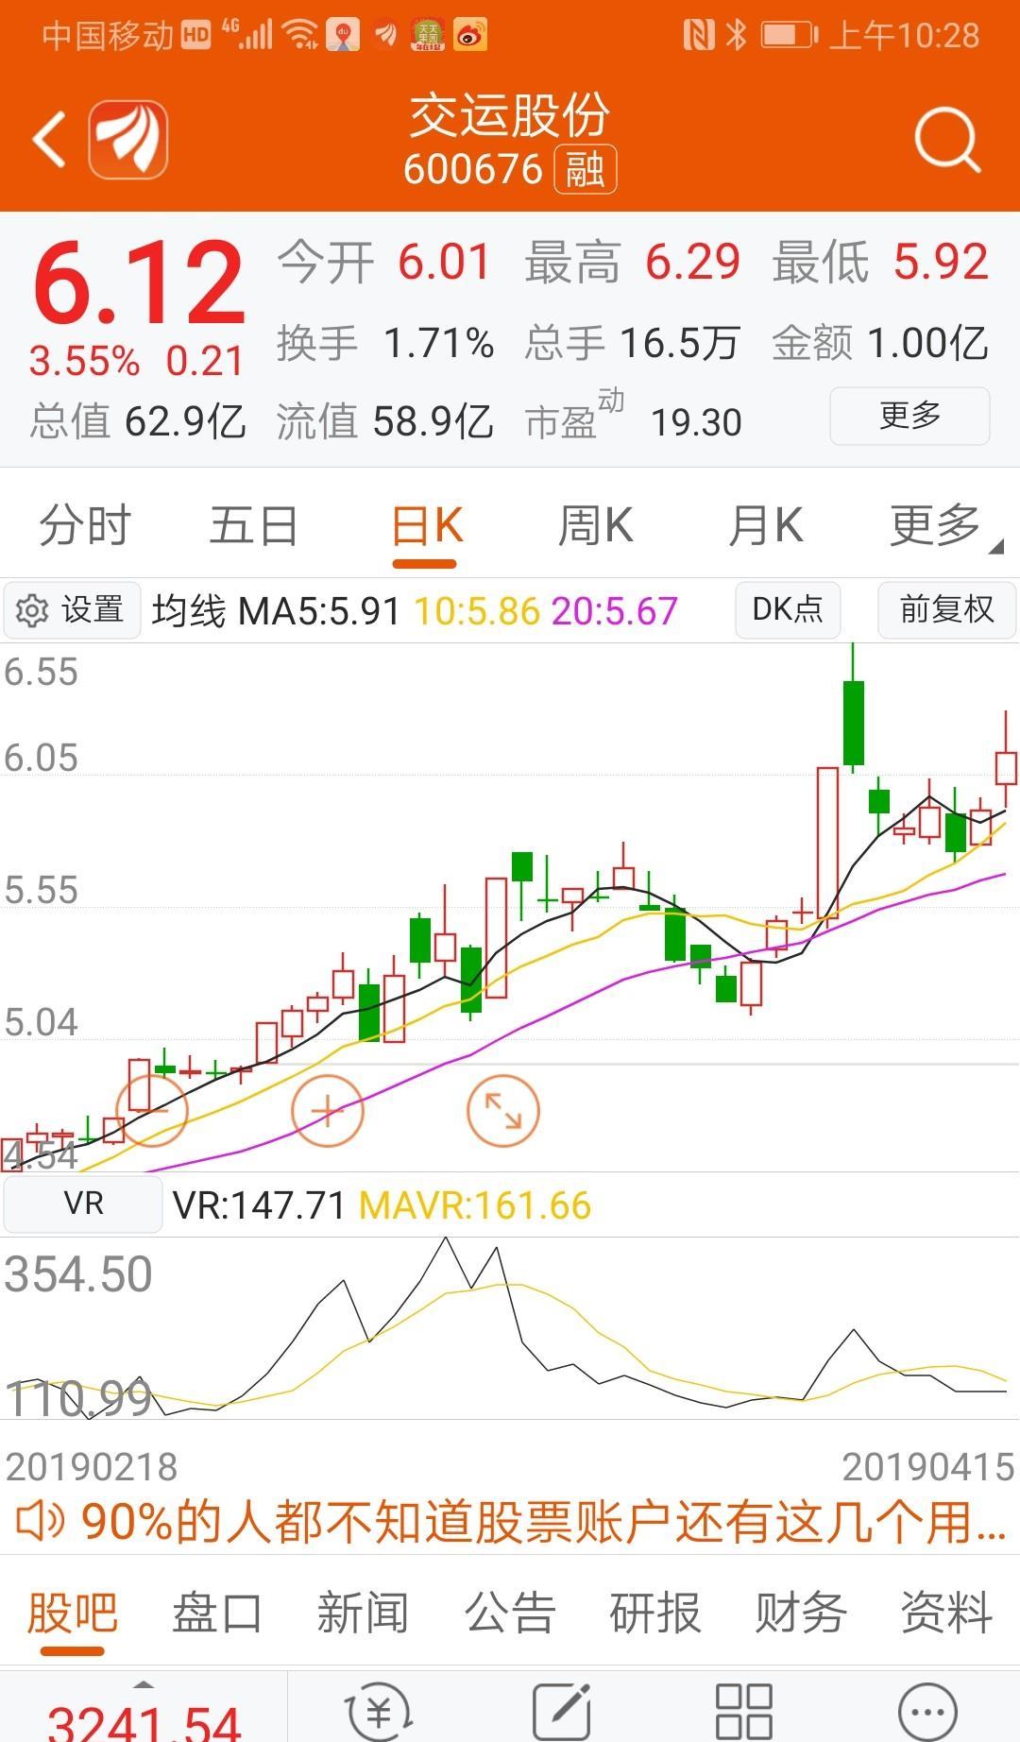Image resolution: width=1020 pixels, height=1742 pixels.
Task: Switch to 分时 chart tab
Action: (x=85, y=525)
